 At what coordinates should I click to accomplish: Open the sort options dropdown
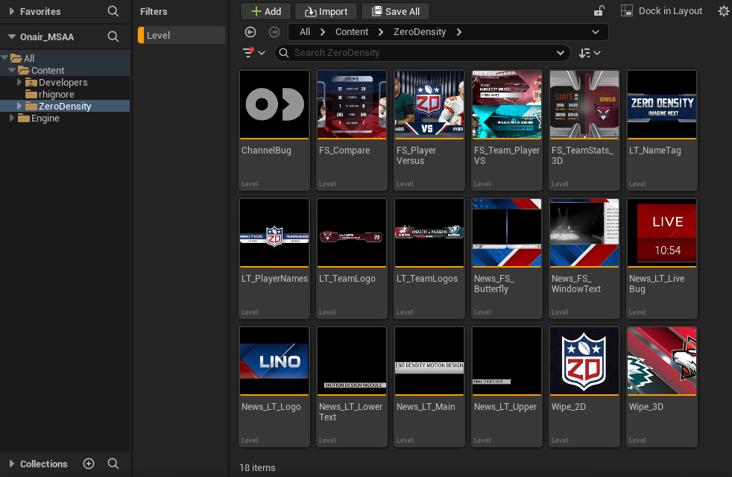coord(590,53)
